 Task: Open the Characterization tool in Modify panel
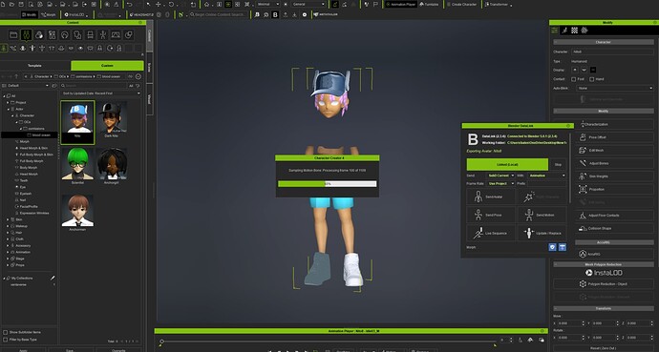[603, 124]
